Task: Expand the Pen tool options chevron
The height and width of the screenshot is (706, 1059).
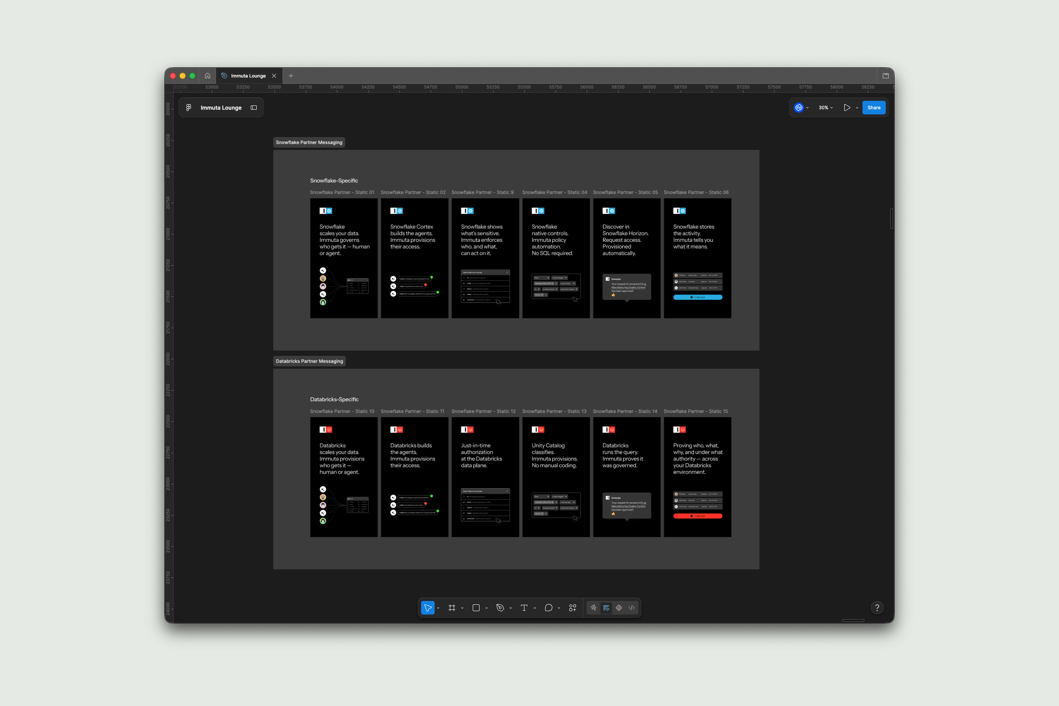Action: [510, 608]
